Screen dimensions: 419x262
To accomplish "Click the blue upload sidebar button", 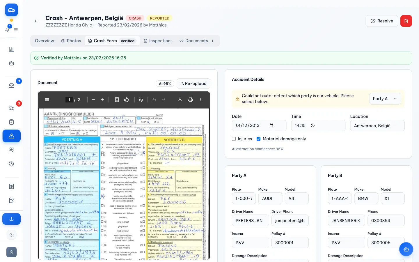I will pos(11,219).
